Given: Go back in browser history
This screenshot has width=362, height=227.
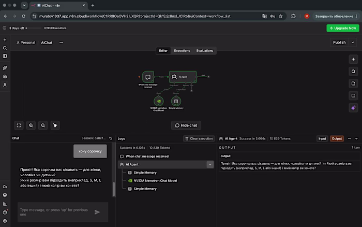Looking at the screenshot, I should tap(6, 16).
